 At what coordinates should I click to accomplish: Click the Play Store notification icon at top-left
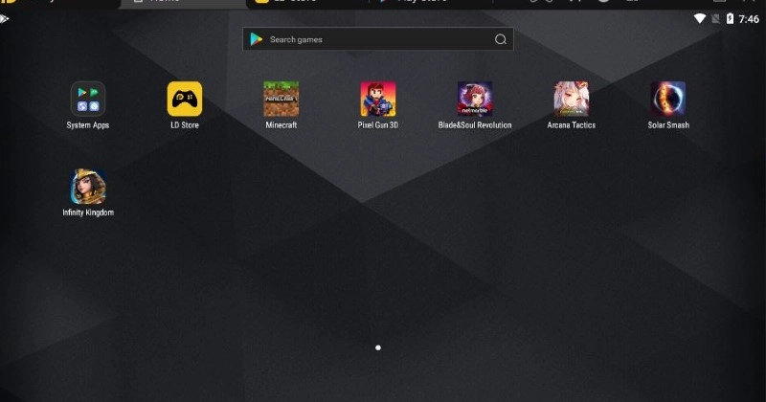click(5, 19)
